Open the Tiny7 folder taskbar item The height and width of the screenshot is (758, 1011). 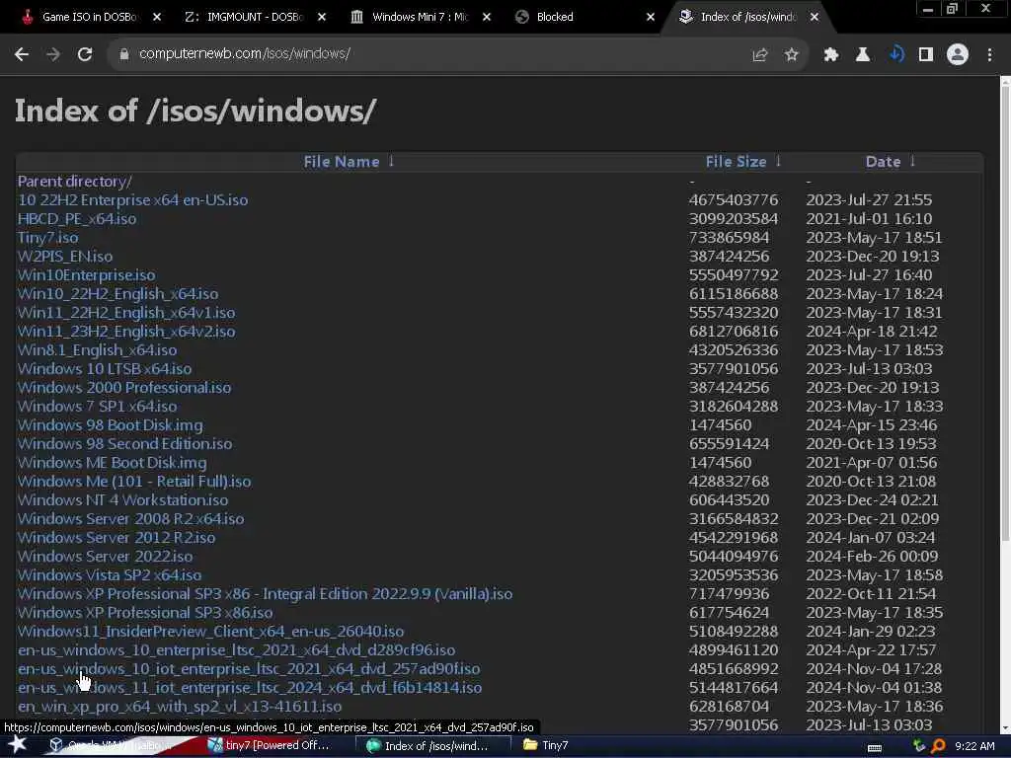click(545, 746)
